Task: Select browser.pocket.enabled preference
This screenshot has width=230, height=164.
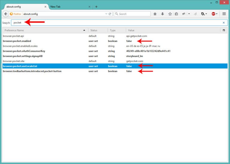Action: point(115,41)
